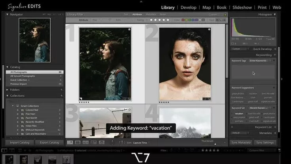Add a collection with the Collections plus icon
This screenshot has height=164, width=291.
(x=61, y=95)
